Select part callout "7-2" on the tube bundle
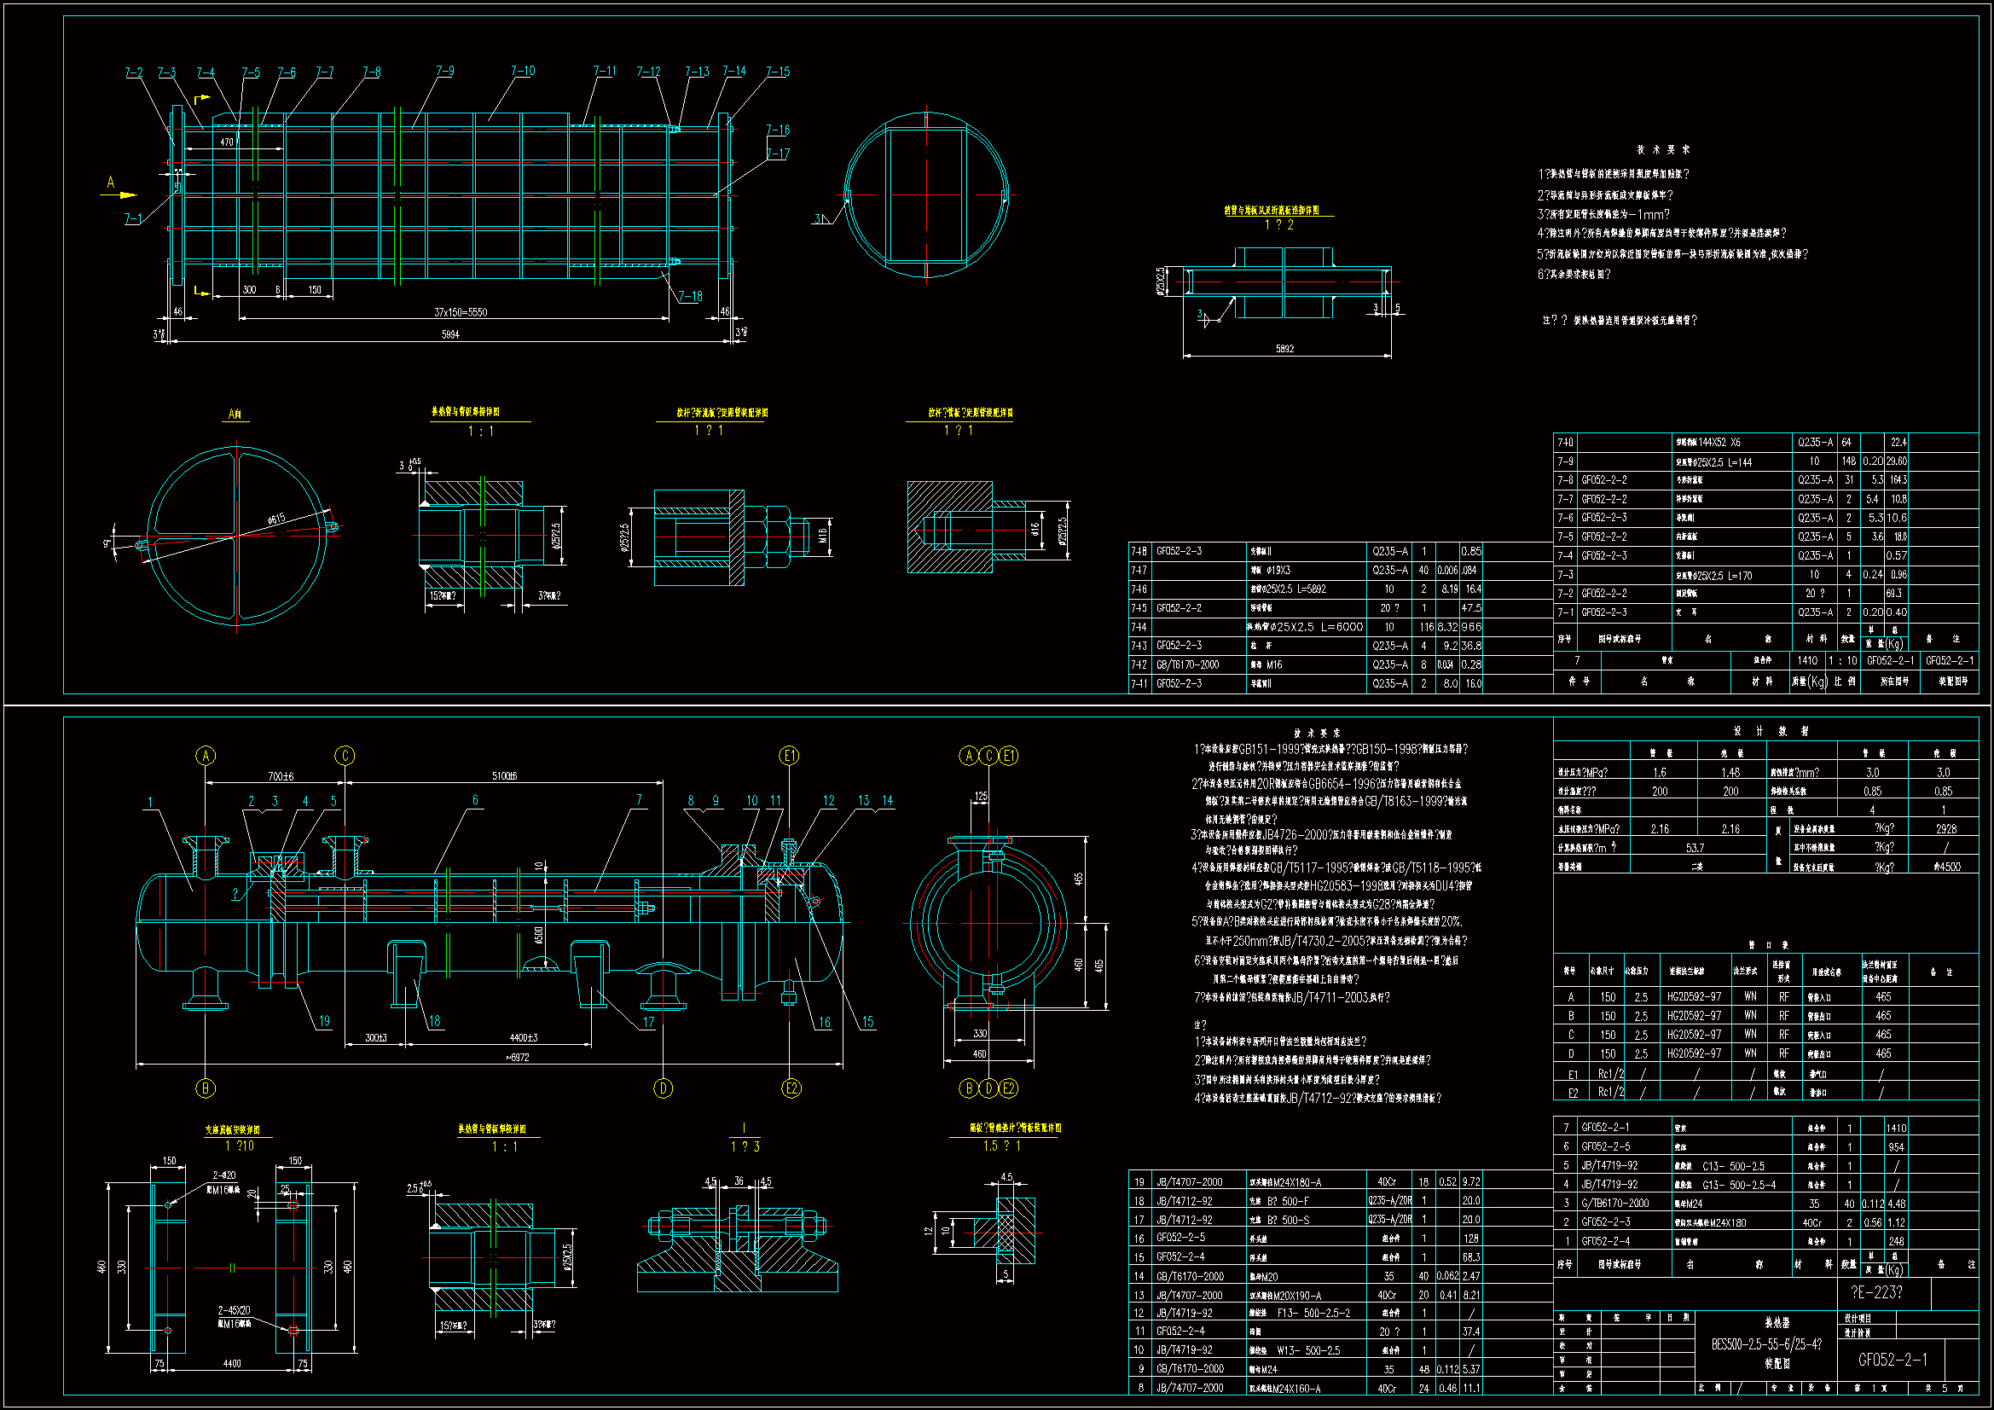 [134, 73]
